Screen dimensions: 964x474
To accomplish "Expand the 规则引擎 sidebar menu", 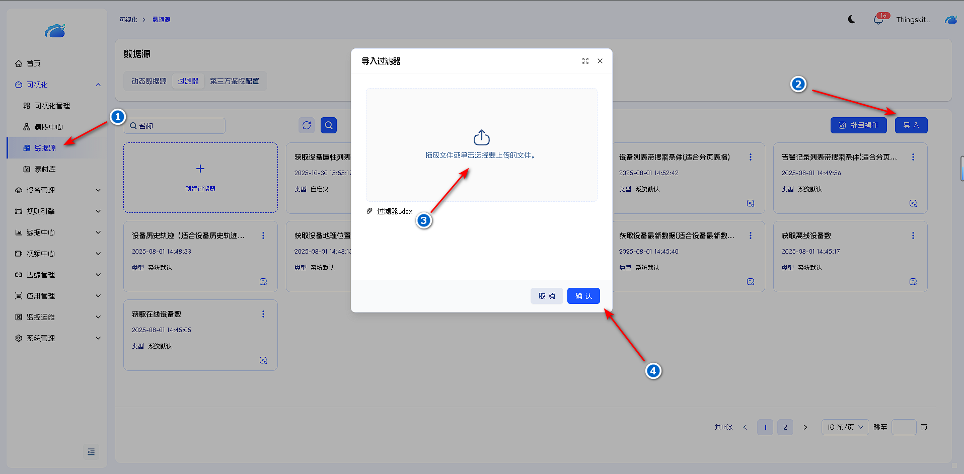I will (58, 211).
